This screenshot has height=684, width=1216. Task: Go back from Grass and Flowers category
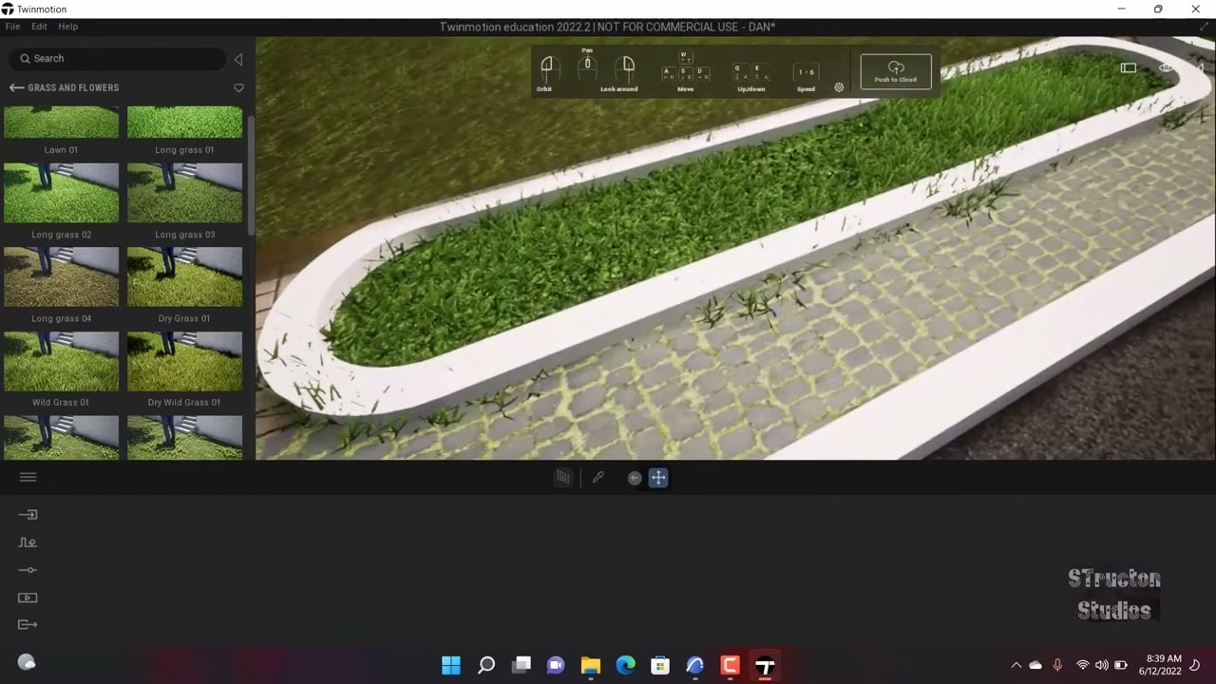16,87
